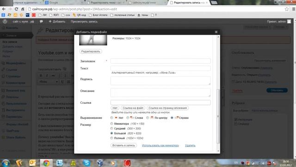Choose Большой (620 × 620) size
The height and width of the screenshot is (167, 296).
(112, 133)
